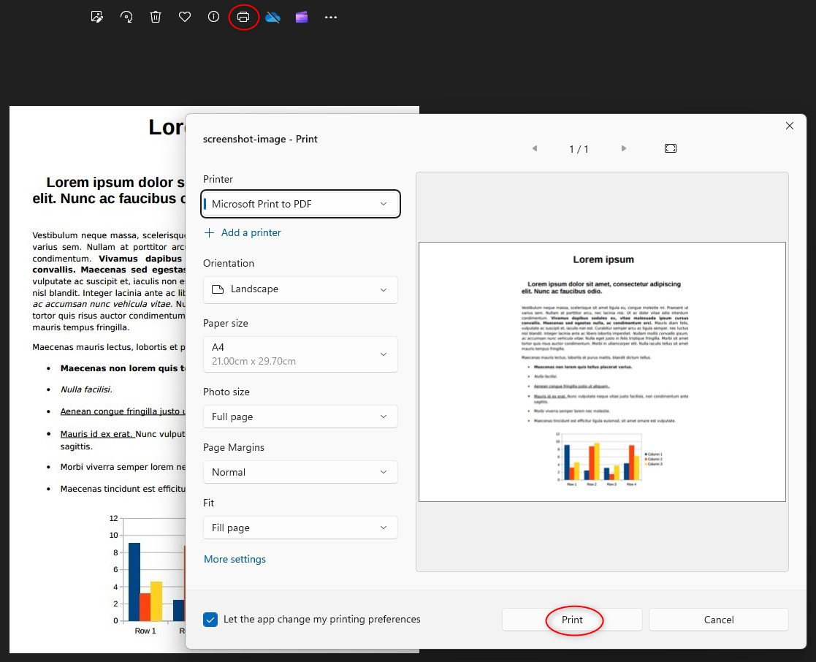Click the Delete trash can icon

pos(156,17)
